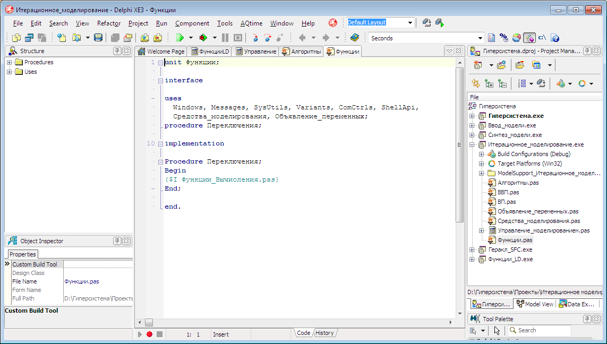This screenshot has height=344, width=607.
Task: Click the red macro record button
Action: point(149,334)
